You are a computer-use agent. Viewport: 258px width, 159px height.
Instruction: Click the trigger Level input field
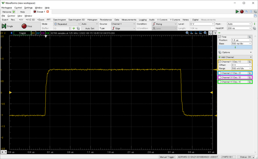tap(201, 24)
